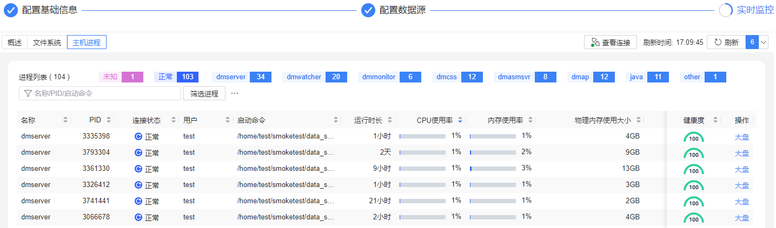Click the 刷新 button
Screen dimensions: 776x228
point(726,42)
